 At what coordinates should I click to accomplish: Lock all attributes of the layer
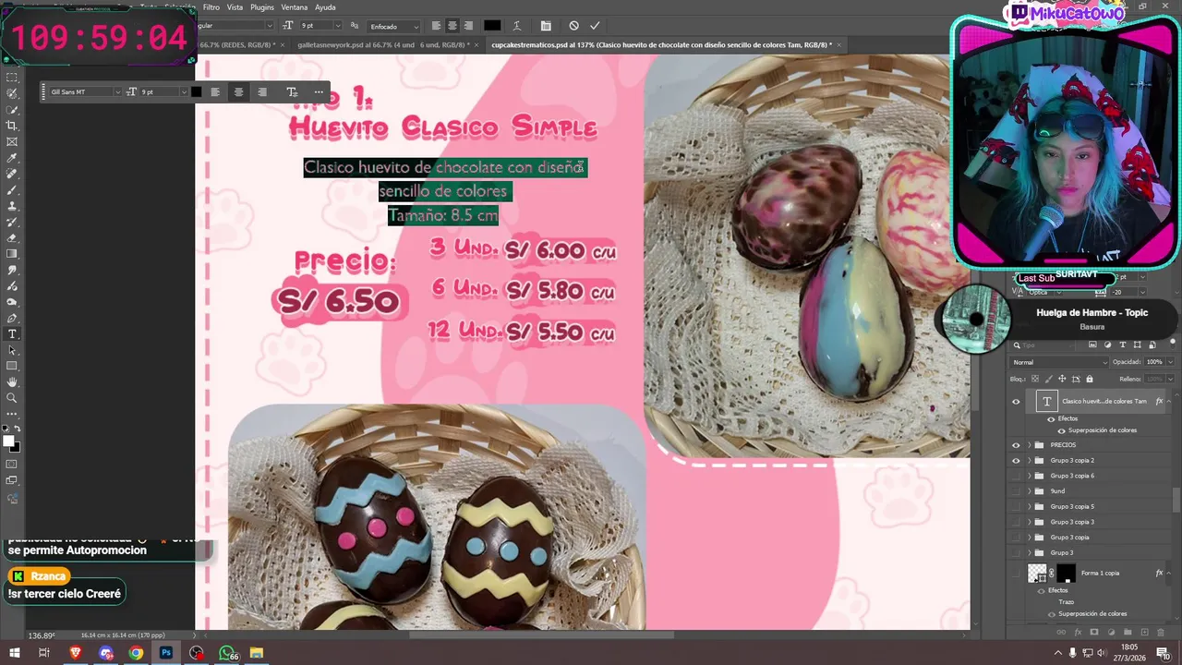pos(1090,379)
